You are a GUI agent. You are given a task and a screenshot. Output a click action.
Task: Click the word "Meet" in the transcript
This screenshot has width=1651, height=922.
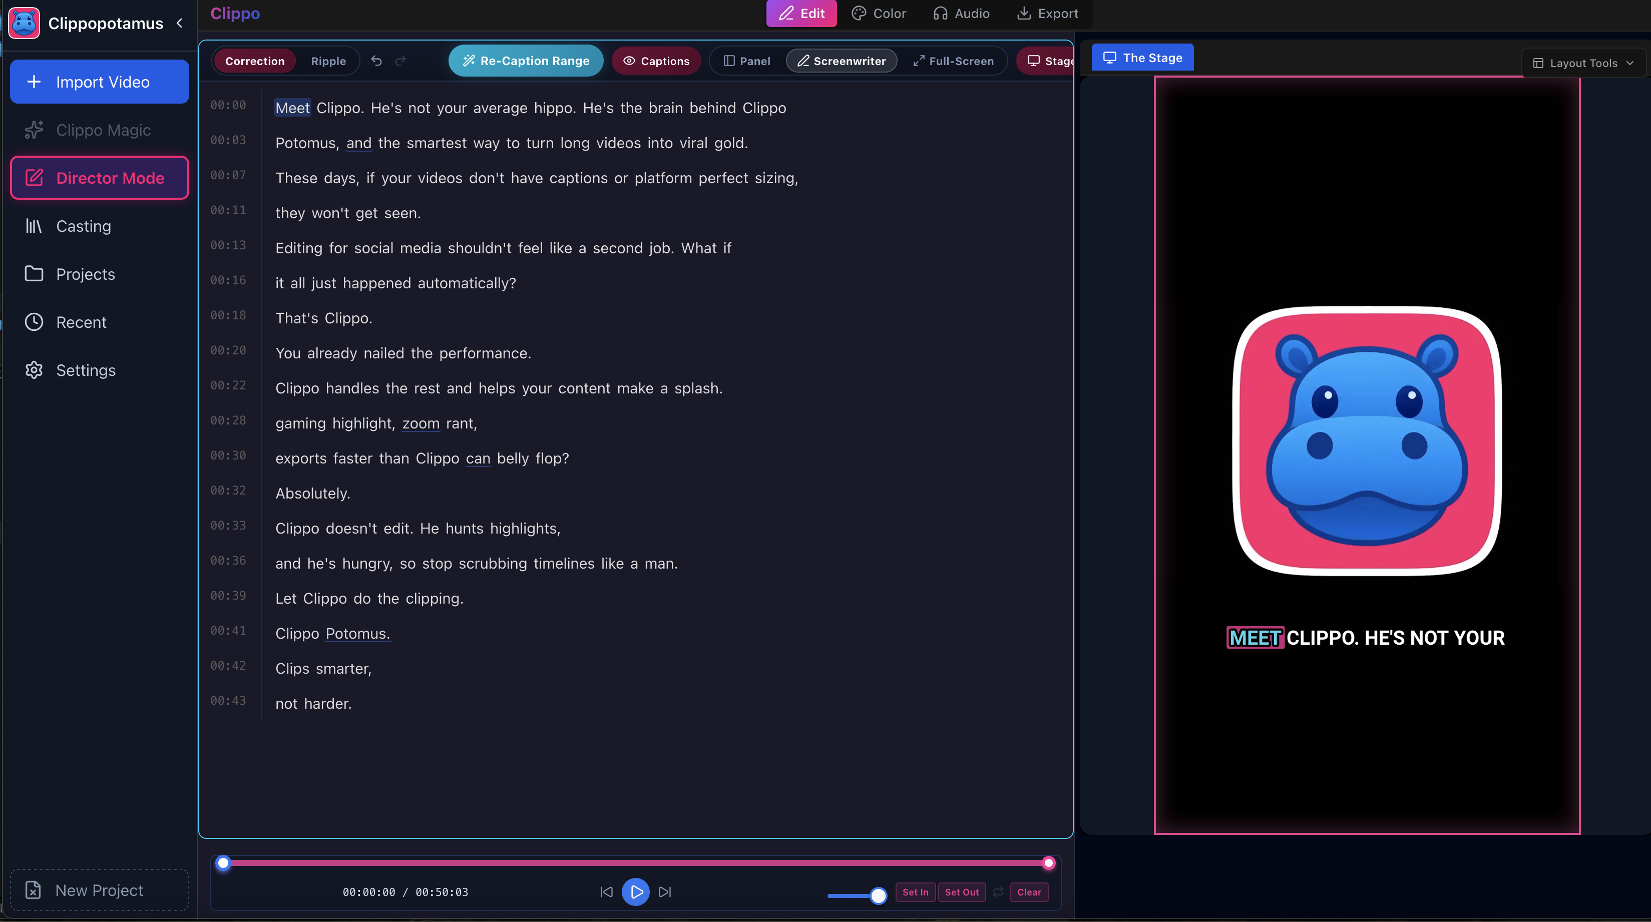click(293, 108)
